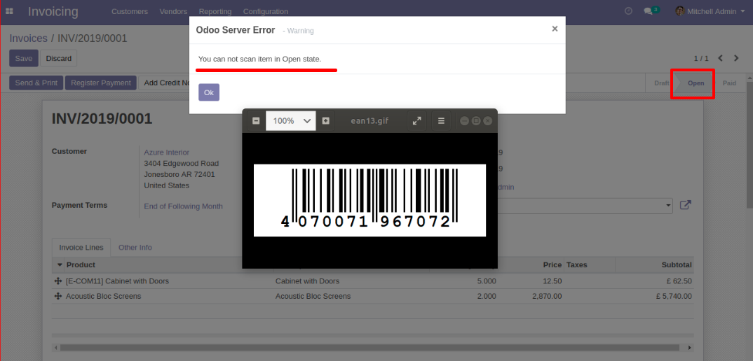Click the horizontal scrollbar right arrow

[x=690, y=347]
